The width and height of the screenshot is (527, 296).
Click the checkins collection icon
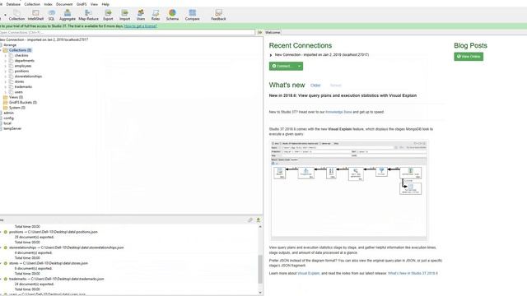pos(11,55)
